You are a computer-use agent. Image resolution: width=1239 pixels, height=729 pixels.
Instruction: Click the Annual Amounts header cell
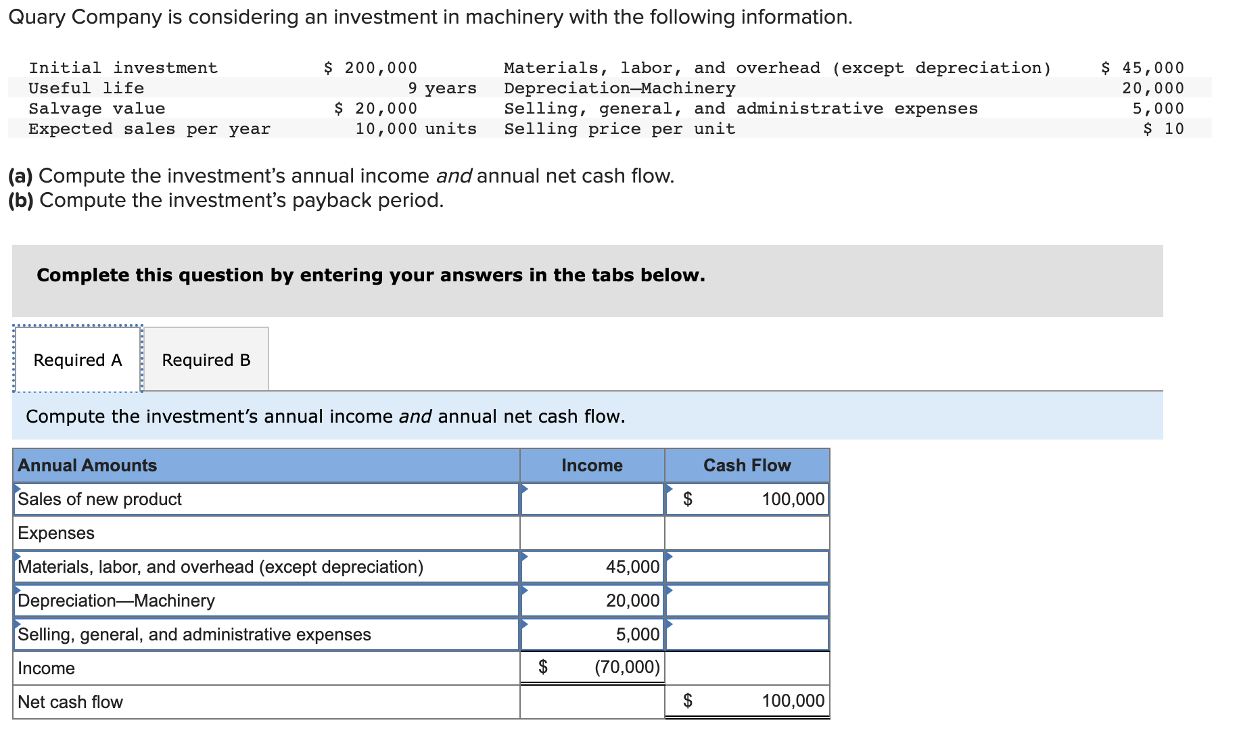pos(87,465)
